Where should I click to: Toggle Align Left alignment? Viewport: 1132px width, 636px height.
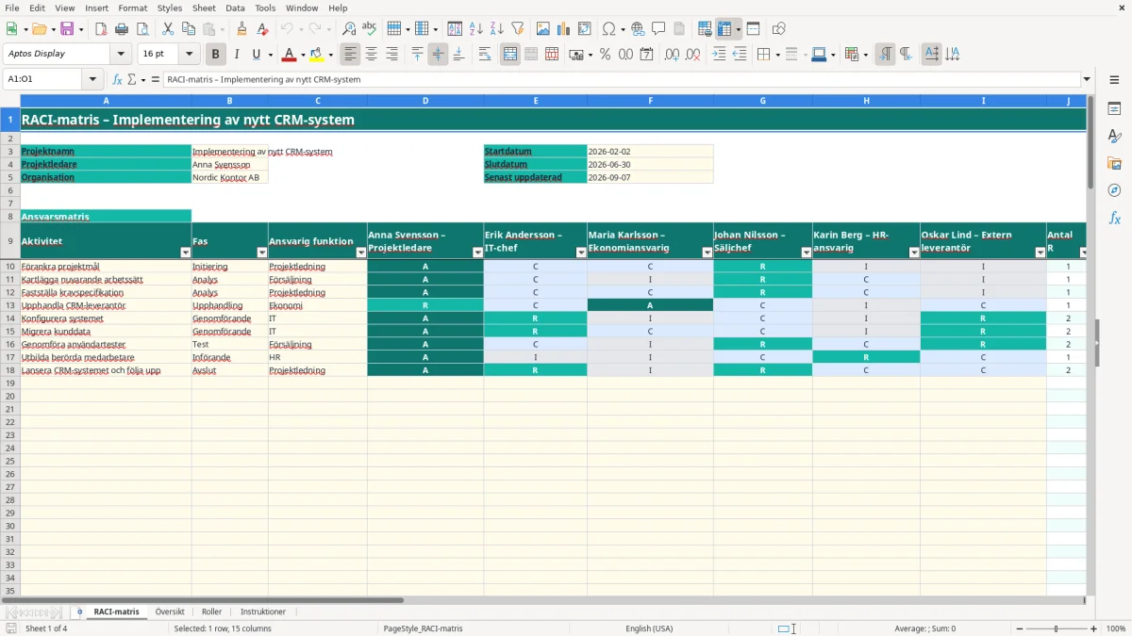351,55
